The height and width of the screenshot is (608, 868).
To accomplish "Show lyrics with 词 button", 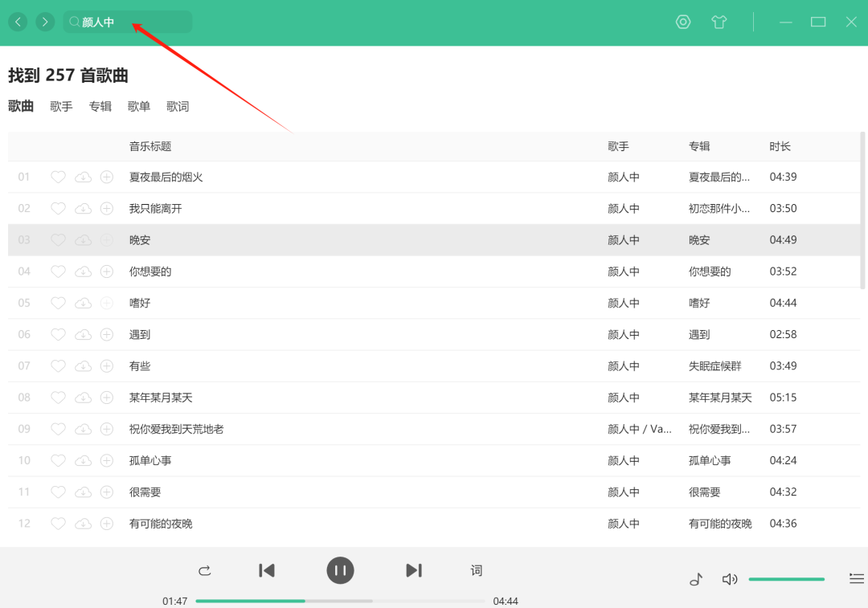I will point(476,570).
